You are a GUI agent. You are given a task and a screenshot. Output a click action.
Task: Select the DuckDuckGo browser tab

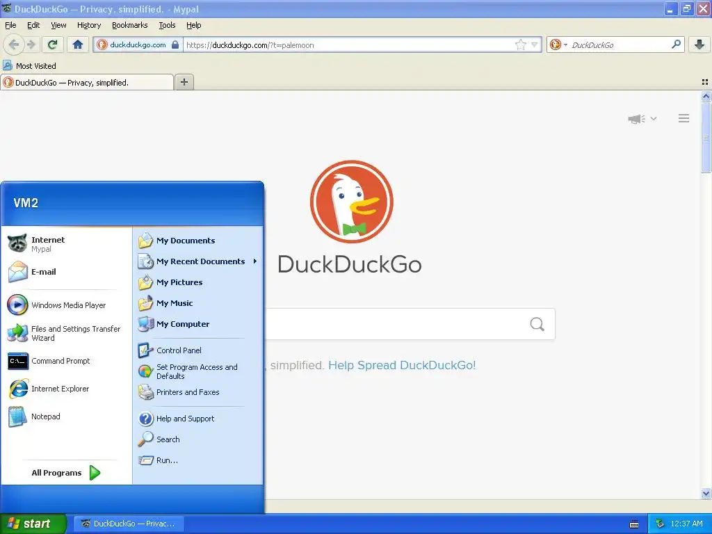click(87, 82)
